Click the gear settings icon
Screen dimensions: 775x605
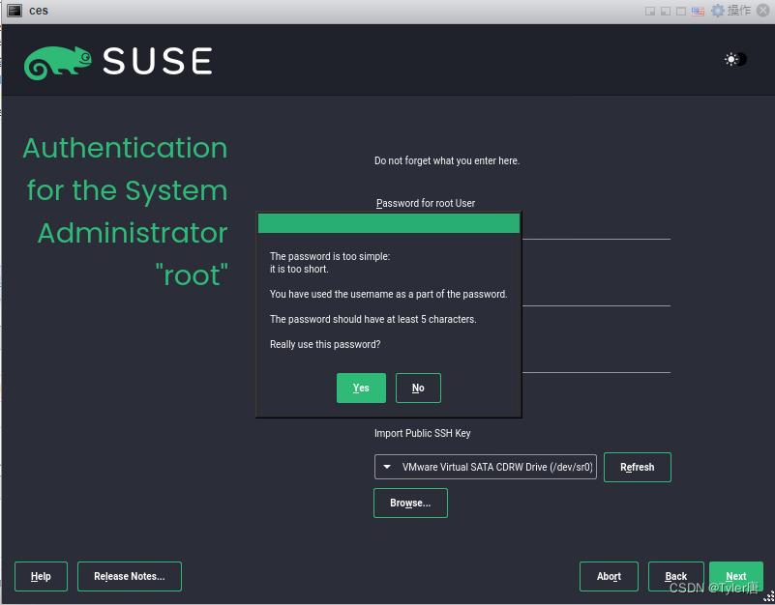pos(718,11)
